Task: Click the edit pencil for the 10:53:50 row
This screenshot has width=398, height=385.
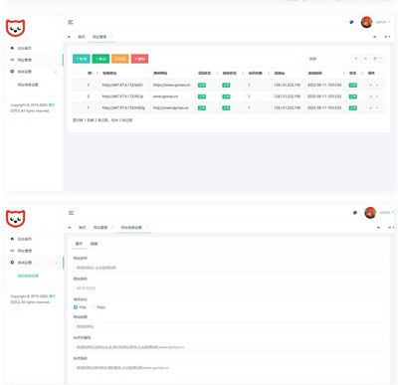Action: pyautogui.click(x=370, y=85)
